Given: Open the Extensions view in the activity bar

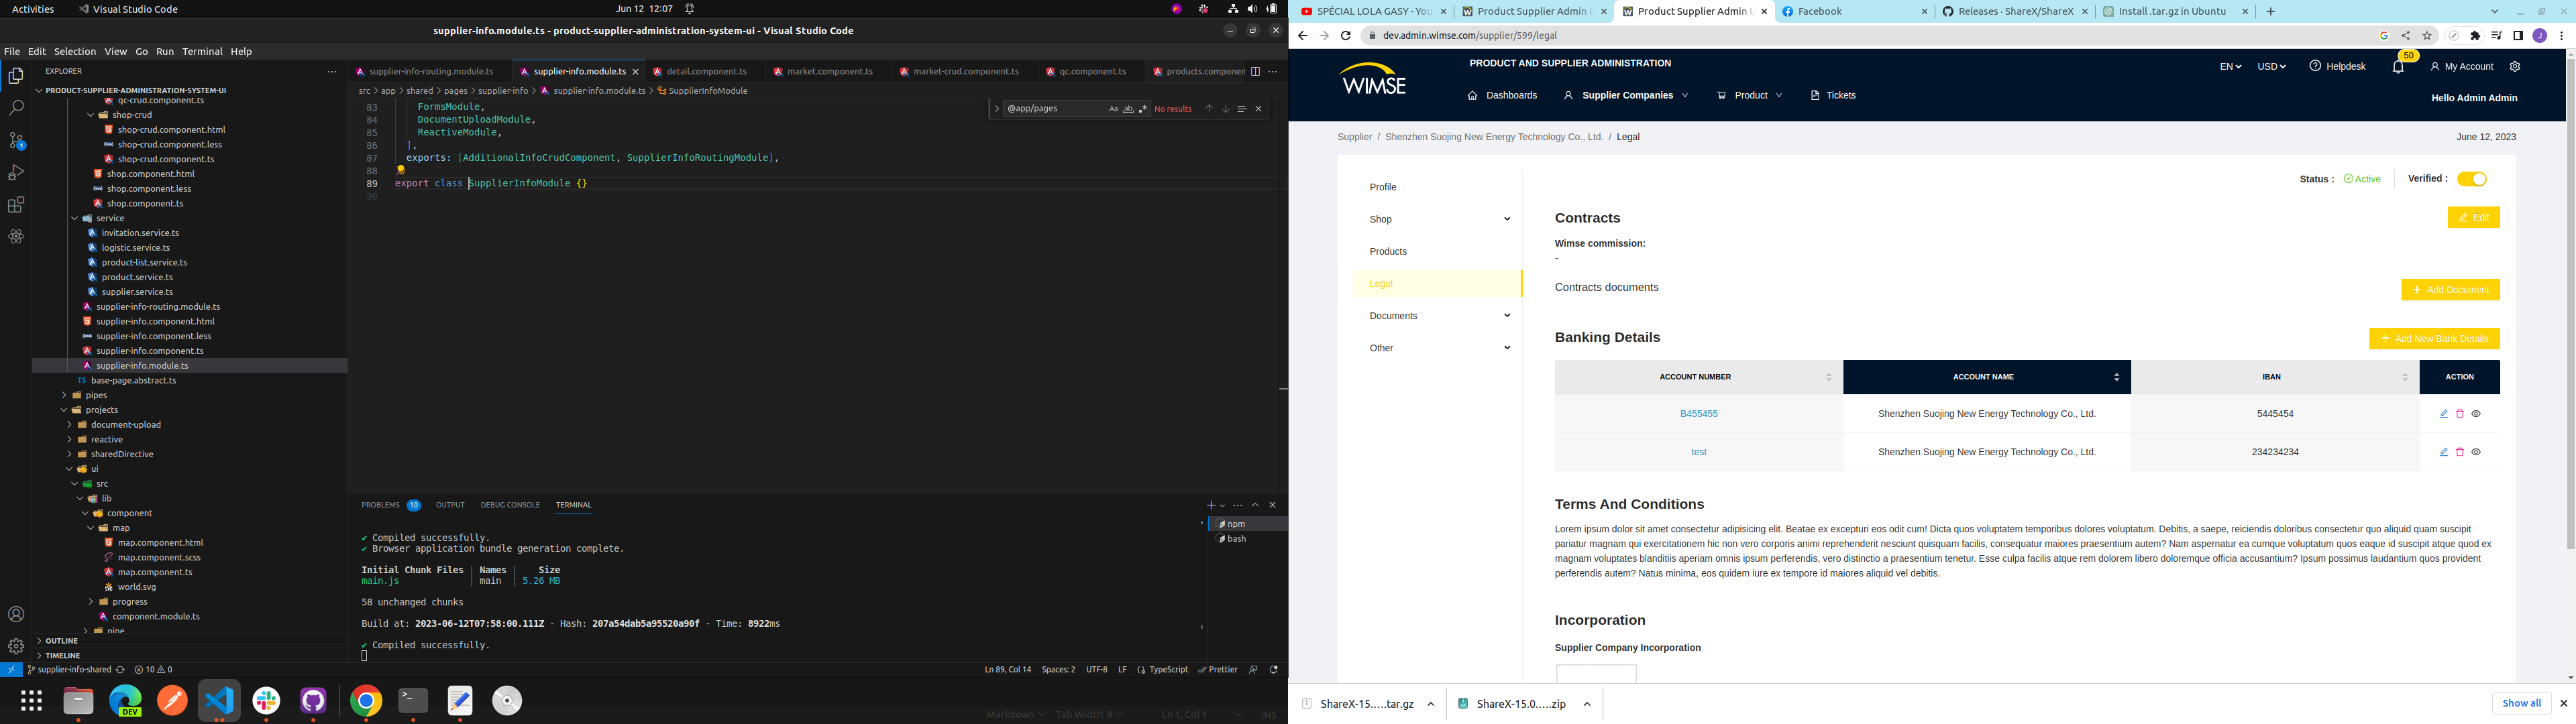Looking at the screenshot, I should 16,205.
